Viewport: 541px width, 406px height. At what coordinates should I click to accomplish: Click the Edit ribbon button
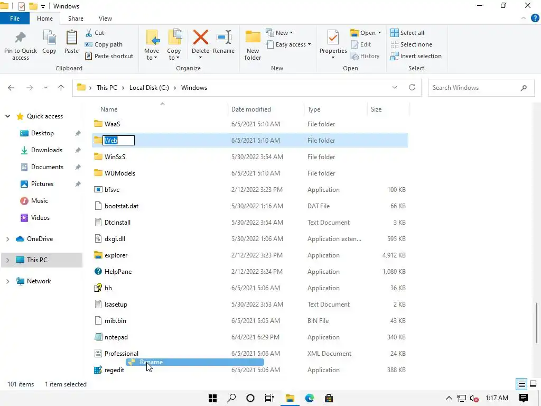[361, 44]
